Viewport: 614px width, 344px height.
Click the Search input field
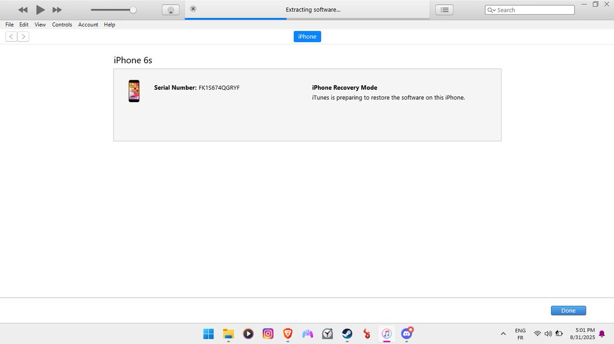530,10
